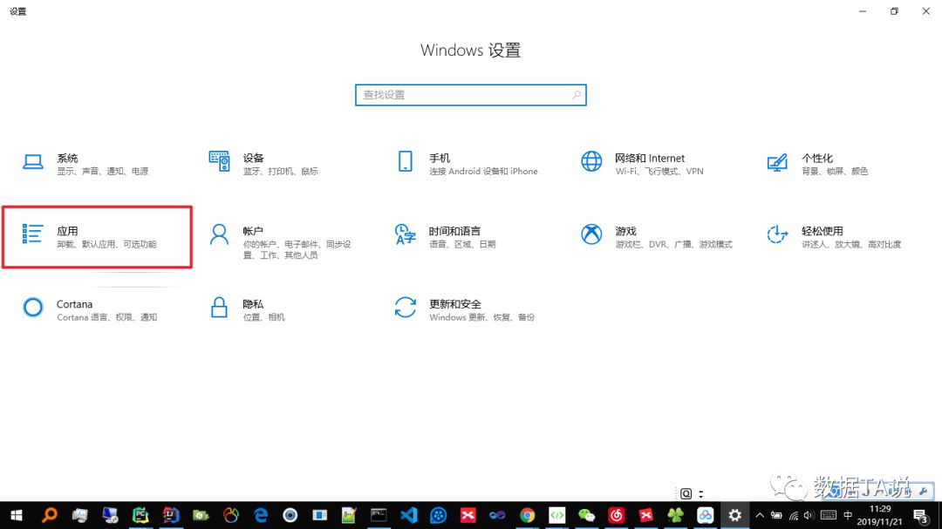Viewport: 942px width, 529px height.
Task: Open WeChat from the taskbar
Action: tap(586, 515)
